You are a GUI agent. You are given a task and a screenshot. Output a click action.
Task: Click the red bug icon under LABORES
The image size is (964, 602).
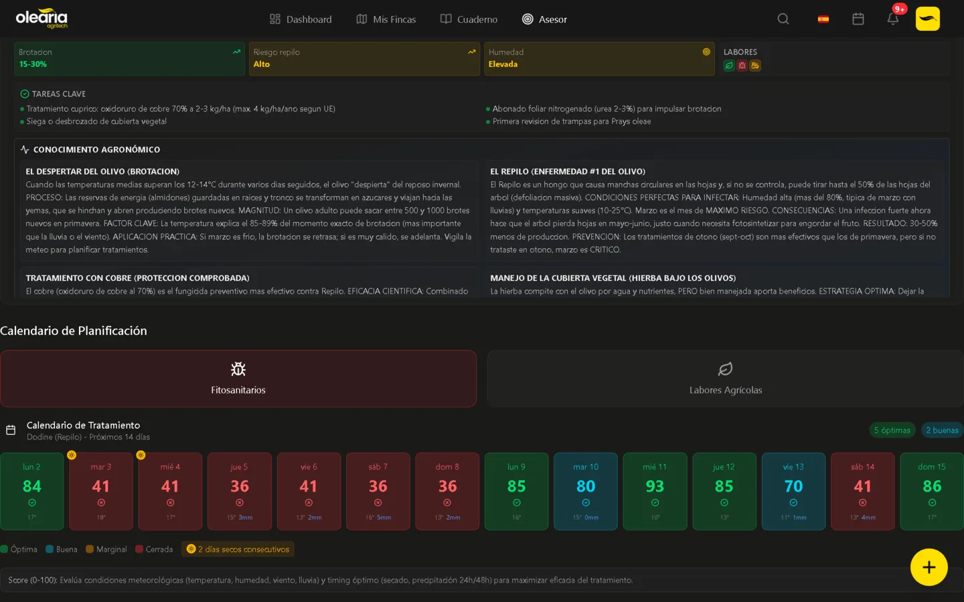(x=742, y=66)
